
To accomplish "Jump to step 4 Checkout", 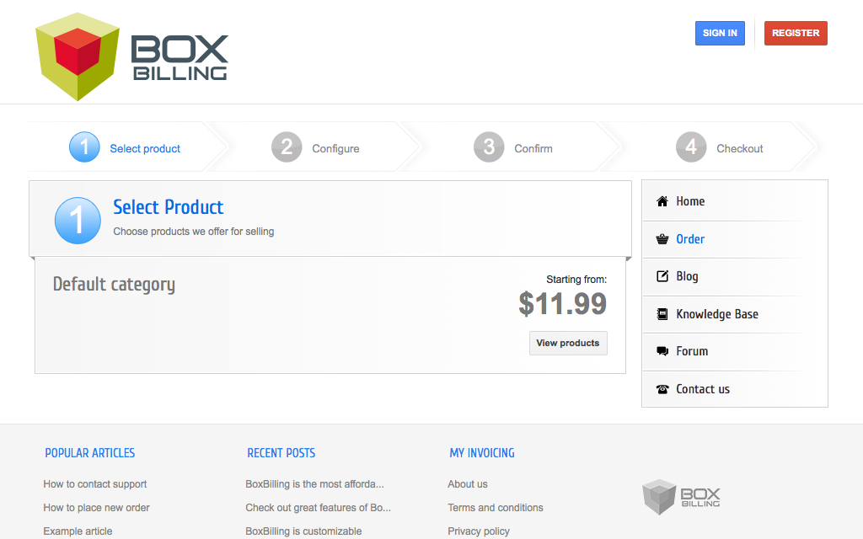I will (721, 148).
